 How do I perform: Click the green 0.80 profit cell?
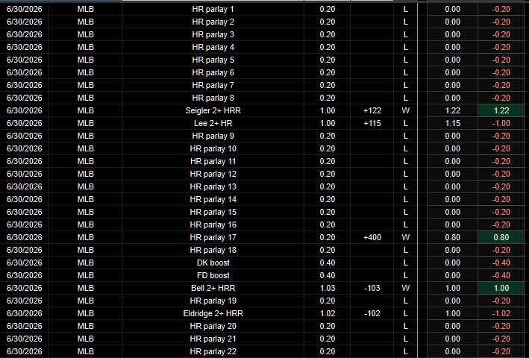501,237
